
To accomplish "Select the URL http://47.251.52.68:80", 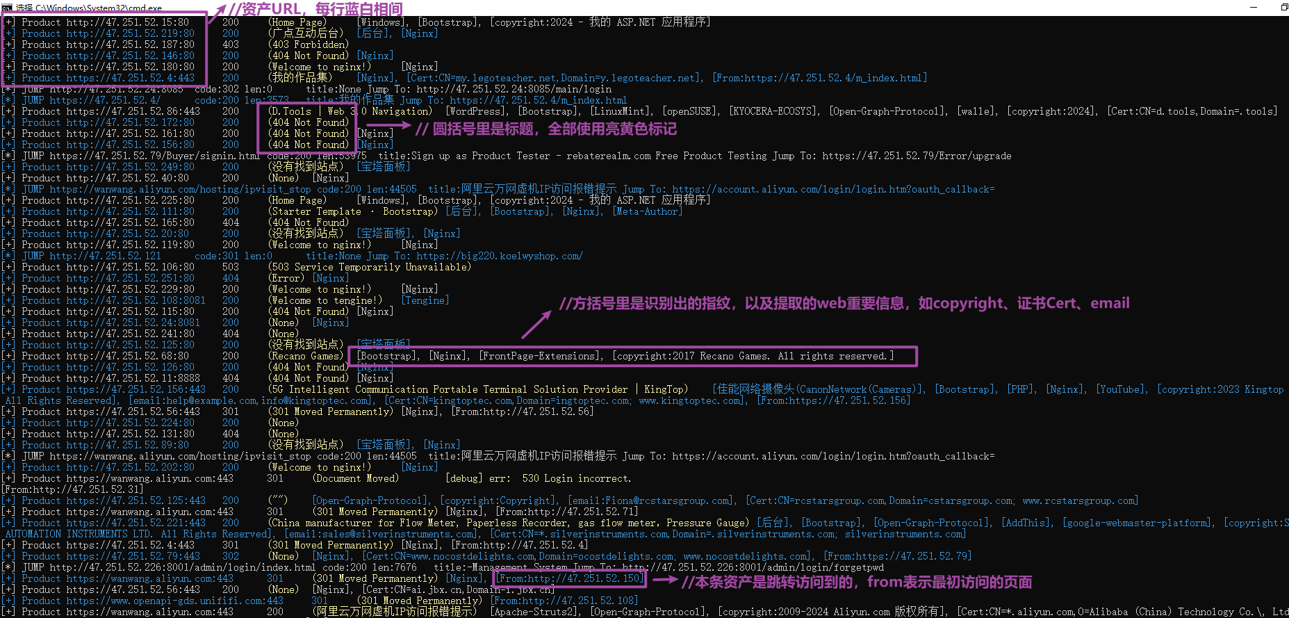I will click(127, 356).
